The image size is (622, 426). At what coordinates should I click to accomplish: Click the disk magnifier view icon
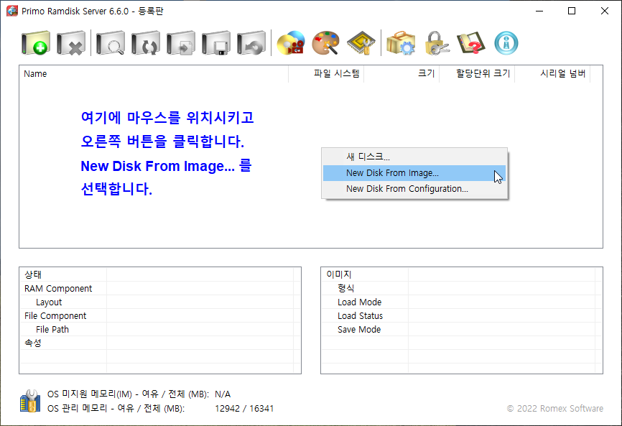click(x=111, y=43)
